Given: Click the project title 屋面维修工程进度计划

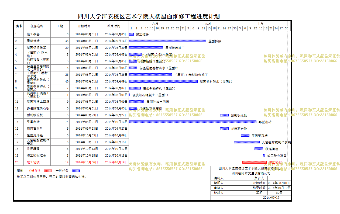Looking at the screenshot, I should click(149, 16).
